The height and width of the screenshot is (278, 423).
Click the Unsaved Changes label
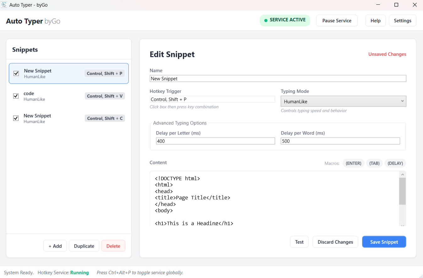(387, 54)
